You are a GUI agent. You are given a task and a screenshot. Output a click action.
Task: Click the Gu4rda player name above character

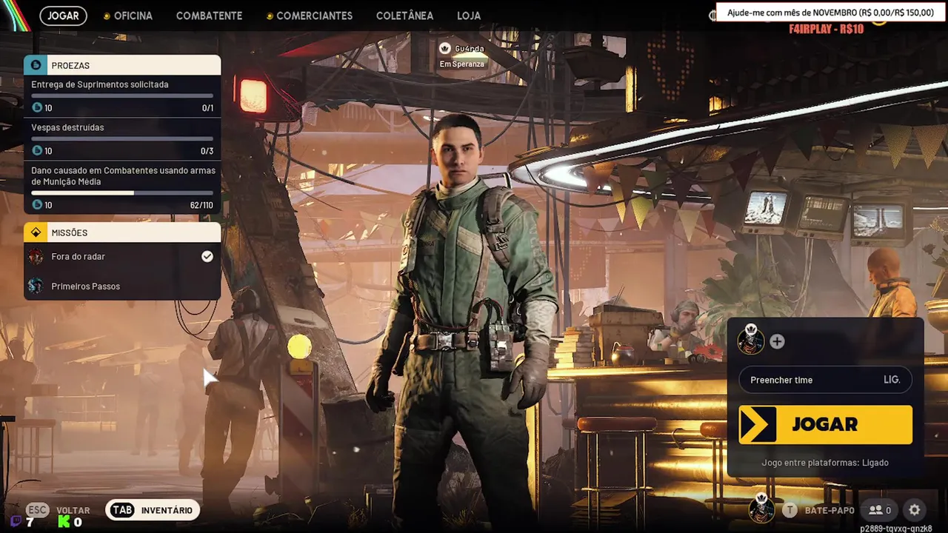click(470, 49)
